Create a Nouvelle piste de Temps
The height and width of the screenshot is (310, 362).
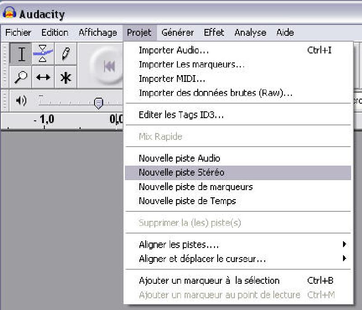[x=238, y=201]
